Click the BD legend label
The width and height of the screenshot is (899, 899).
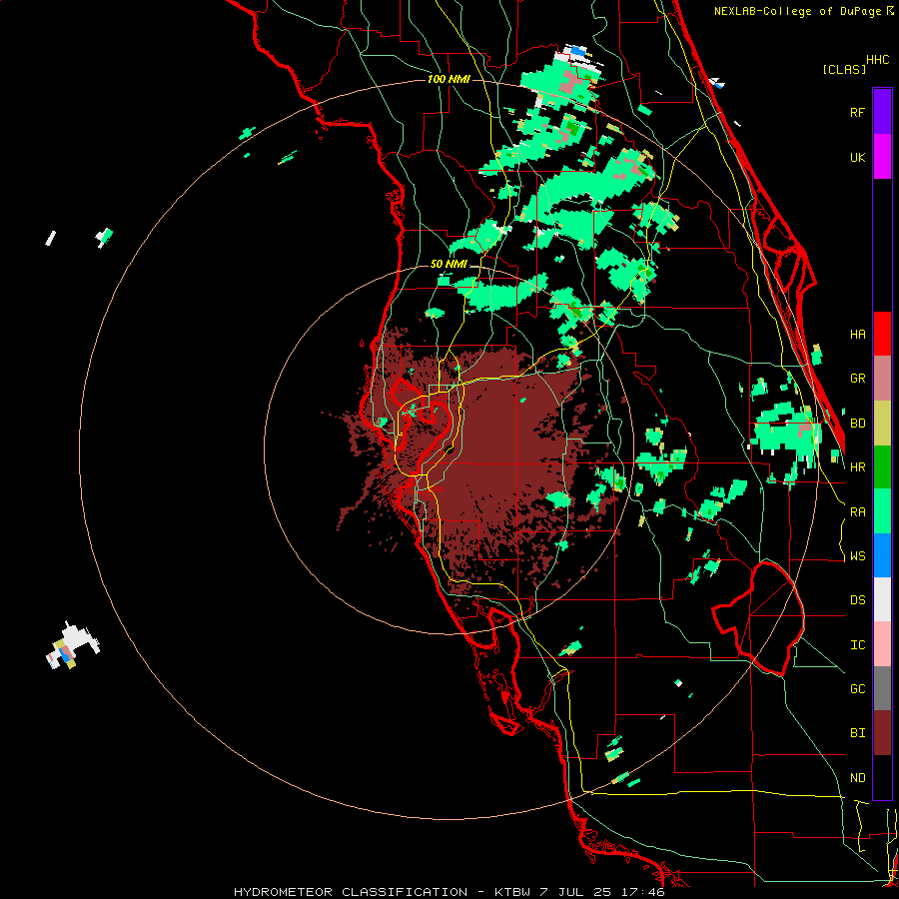857,424
